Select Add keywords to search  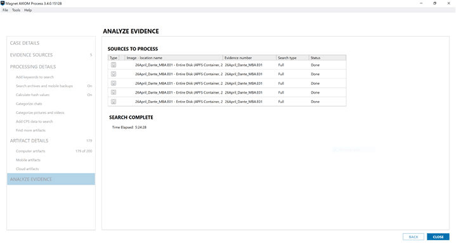click(35, 77)
